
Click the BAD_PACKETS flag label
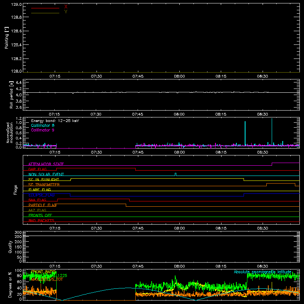[x=41, y=220]
